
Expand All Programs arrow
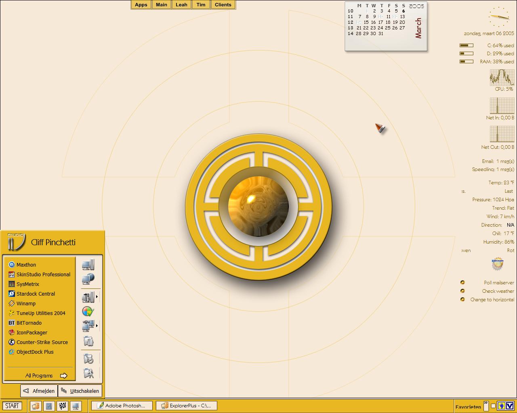point(63,375)
